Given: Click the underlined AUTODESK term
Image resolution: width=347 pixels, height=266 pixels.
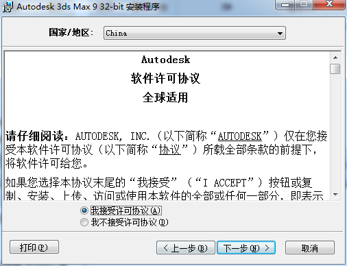Looking at the screenshot, I should click(x=239, y=136).
